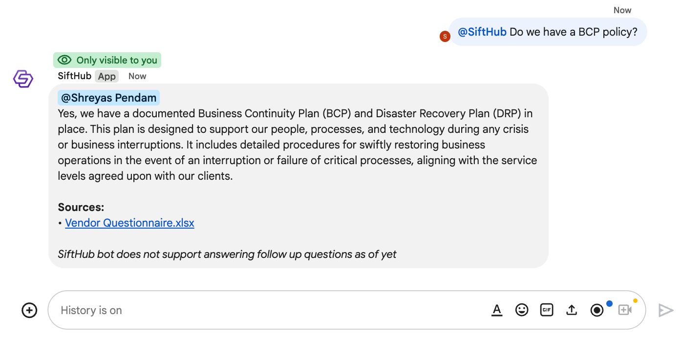
Task: Open text formatting options (underlined A)
Action: 497,310
